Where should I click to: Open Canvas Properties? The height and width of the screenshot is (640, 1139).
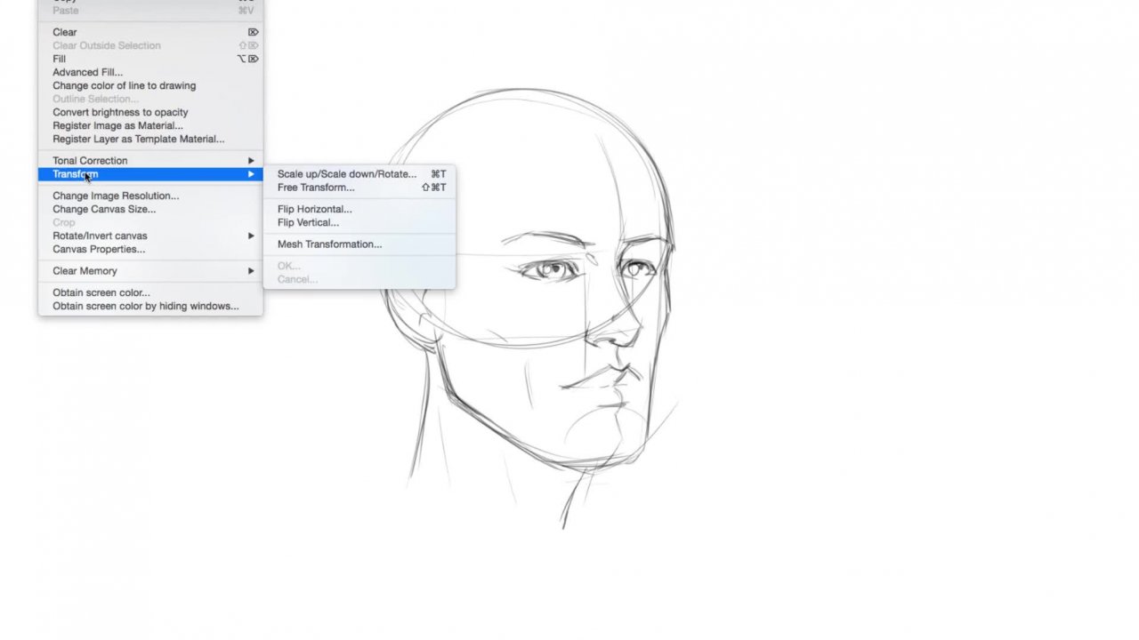click(99, 249)
